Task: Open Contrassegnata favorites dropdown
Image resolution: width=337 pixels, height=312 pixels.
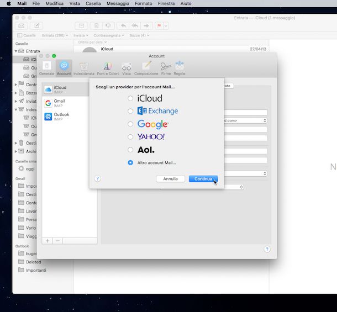Action: point(109,35)
